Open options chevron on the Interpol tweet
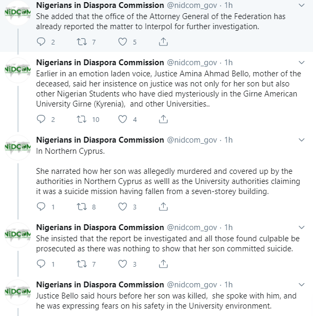Screen dimensions: 313x316 [x=301, y=5]
